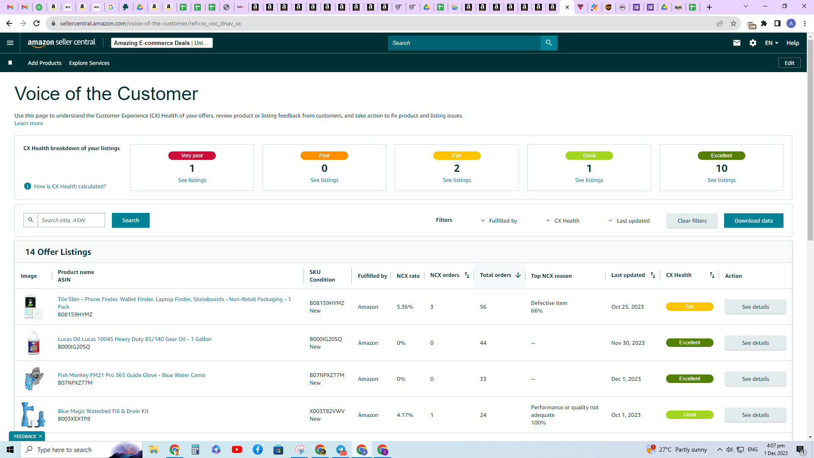814x458 pixels.
Task: Open Telegram from the taskbar
Action: pyautogui.click(x=341, y=450)
